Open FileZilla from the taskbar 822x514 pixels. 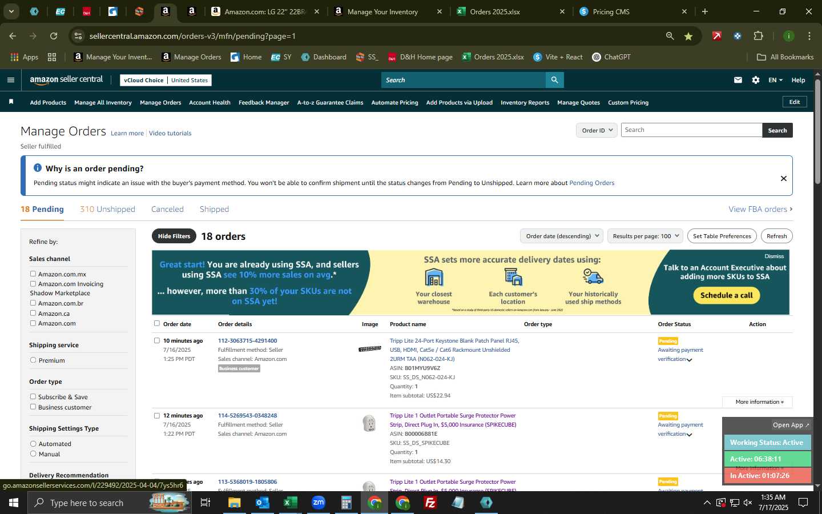click(430, 503)
